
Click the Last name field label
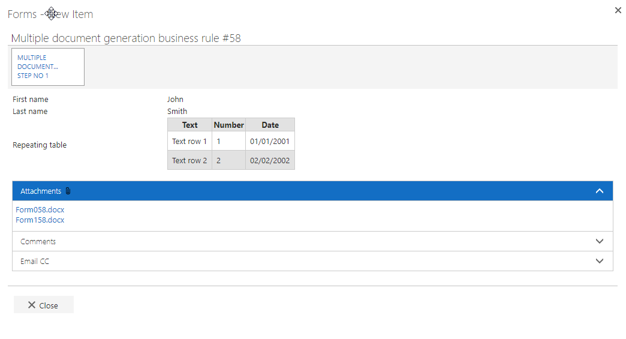[x=30, y=112]
